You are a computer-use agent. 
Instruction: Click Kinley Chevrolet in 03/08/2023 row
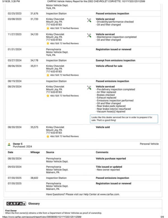[x=55, y=19]
